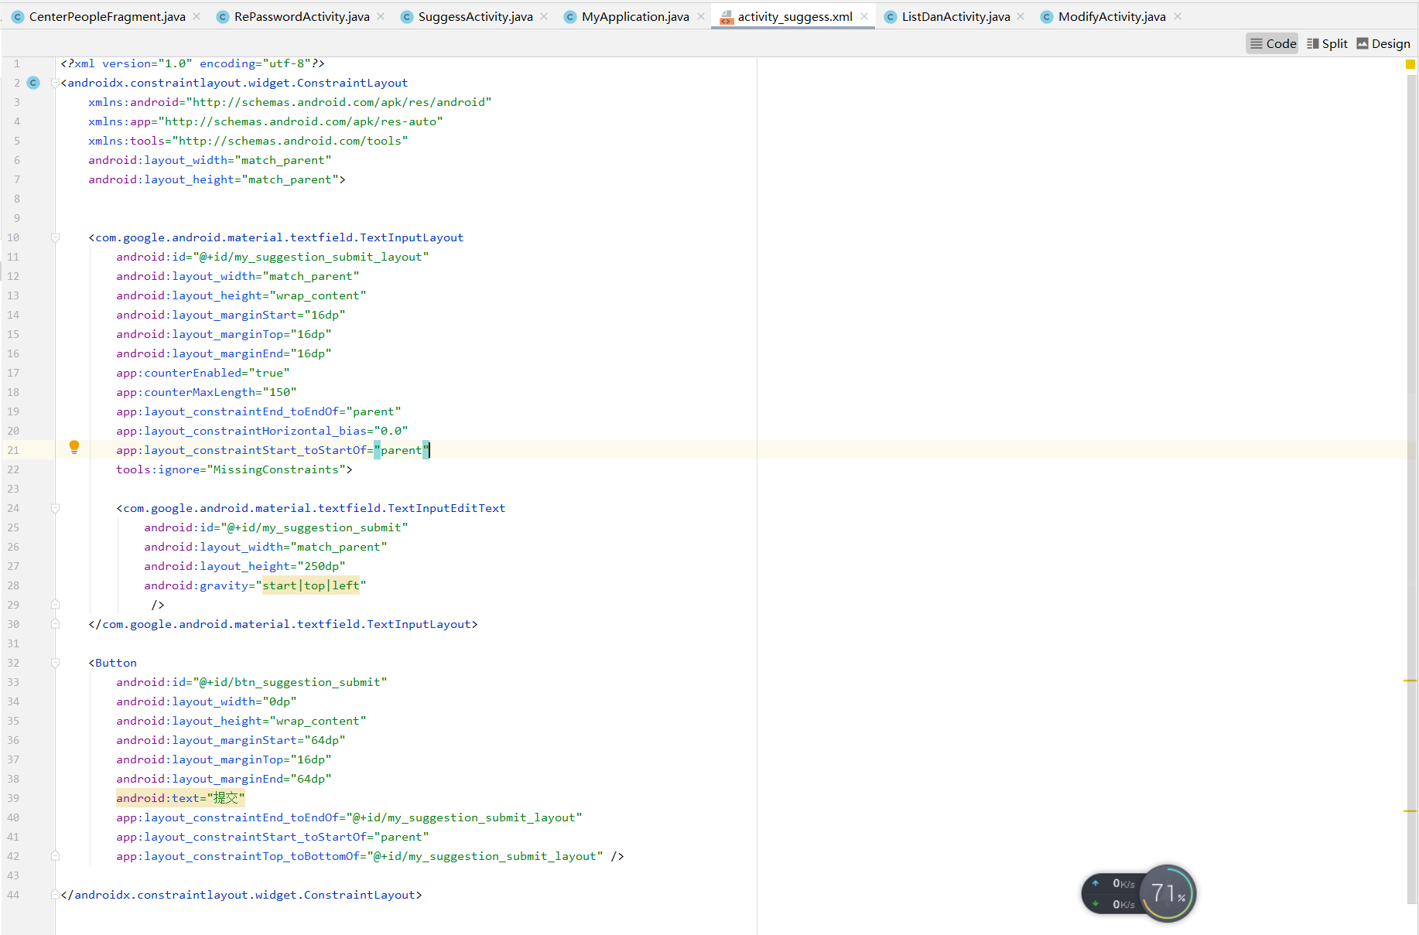1419x935 pixels.
Task: Click the XML file icon on activity_suggess.xml tab
Action: pos(727,16)
